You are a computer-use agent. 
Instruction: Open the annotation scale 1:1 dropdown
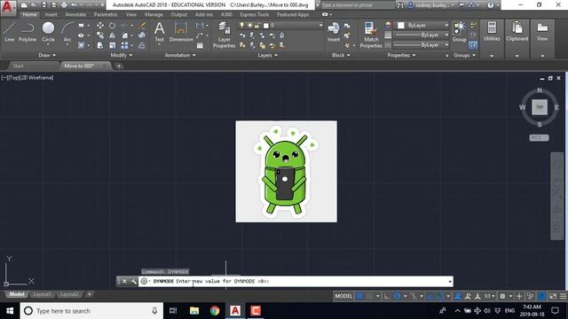click(489, 296)
